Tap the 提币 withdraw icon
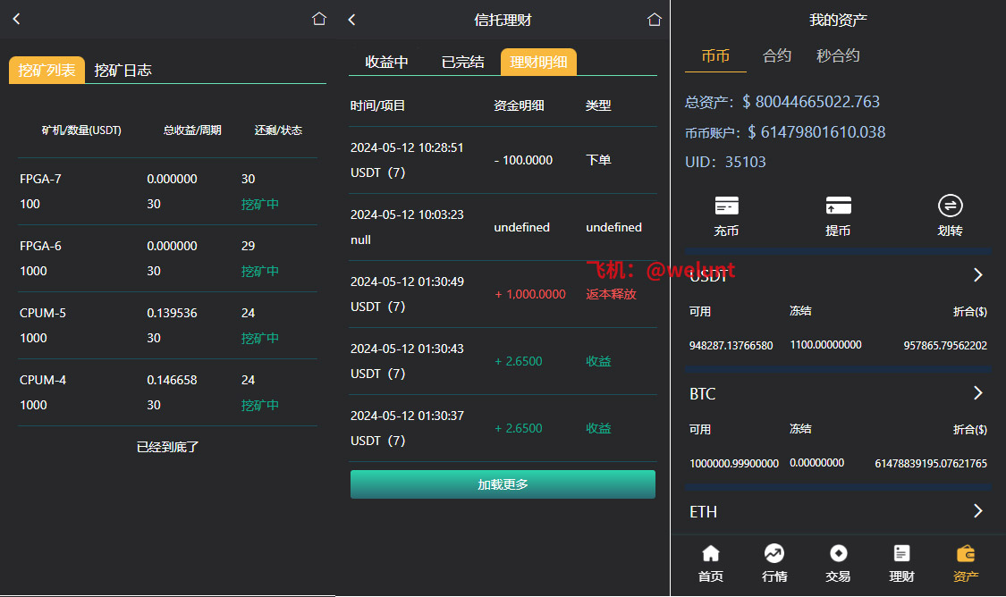Screen dimensions: 1006x597 click(838, 206)
